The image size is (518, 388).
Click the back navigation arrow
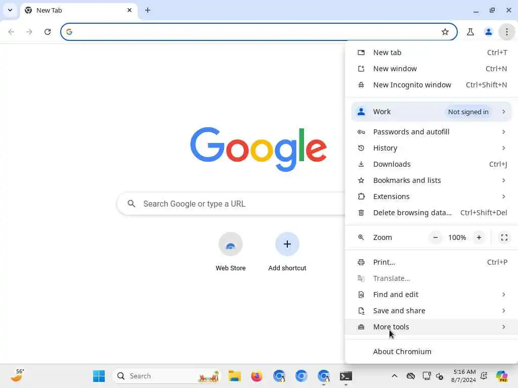11,32
